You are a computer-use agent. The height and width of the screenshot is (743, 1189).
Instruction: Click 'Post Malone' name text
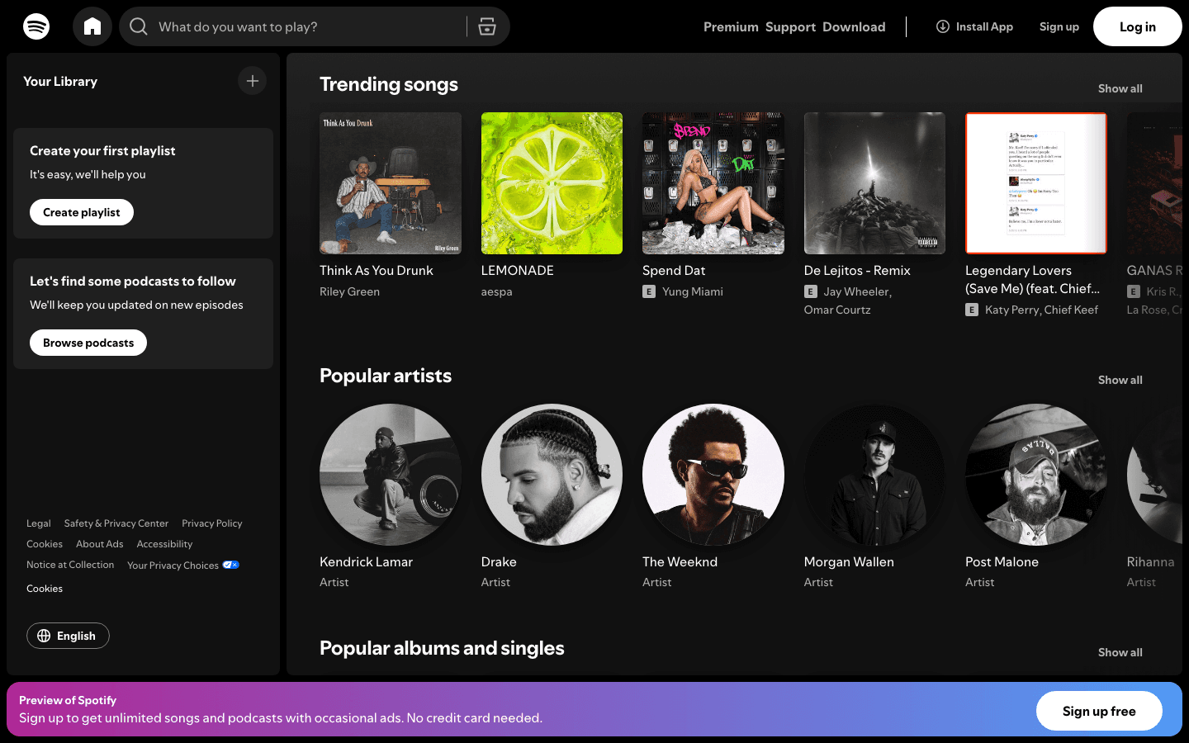click(x=1002, y=561)
